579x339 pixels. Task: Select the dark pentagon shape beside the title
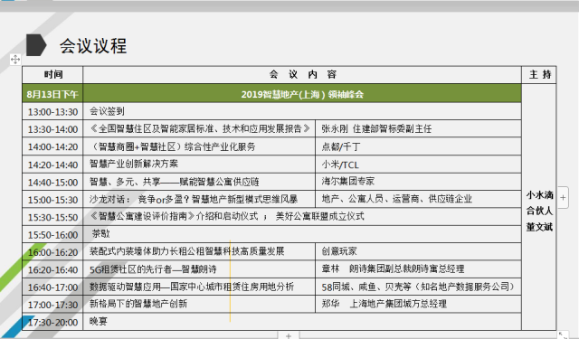tap(36, 45)
